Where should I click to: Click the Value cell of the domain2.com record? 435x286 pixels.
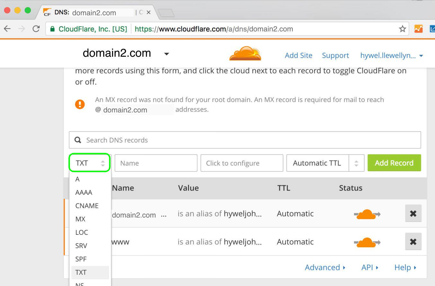220,214
